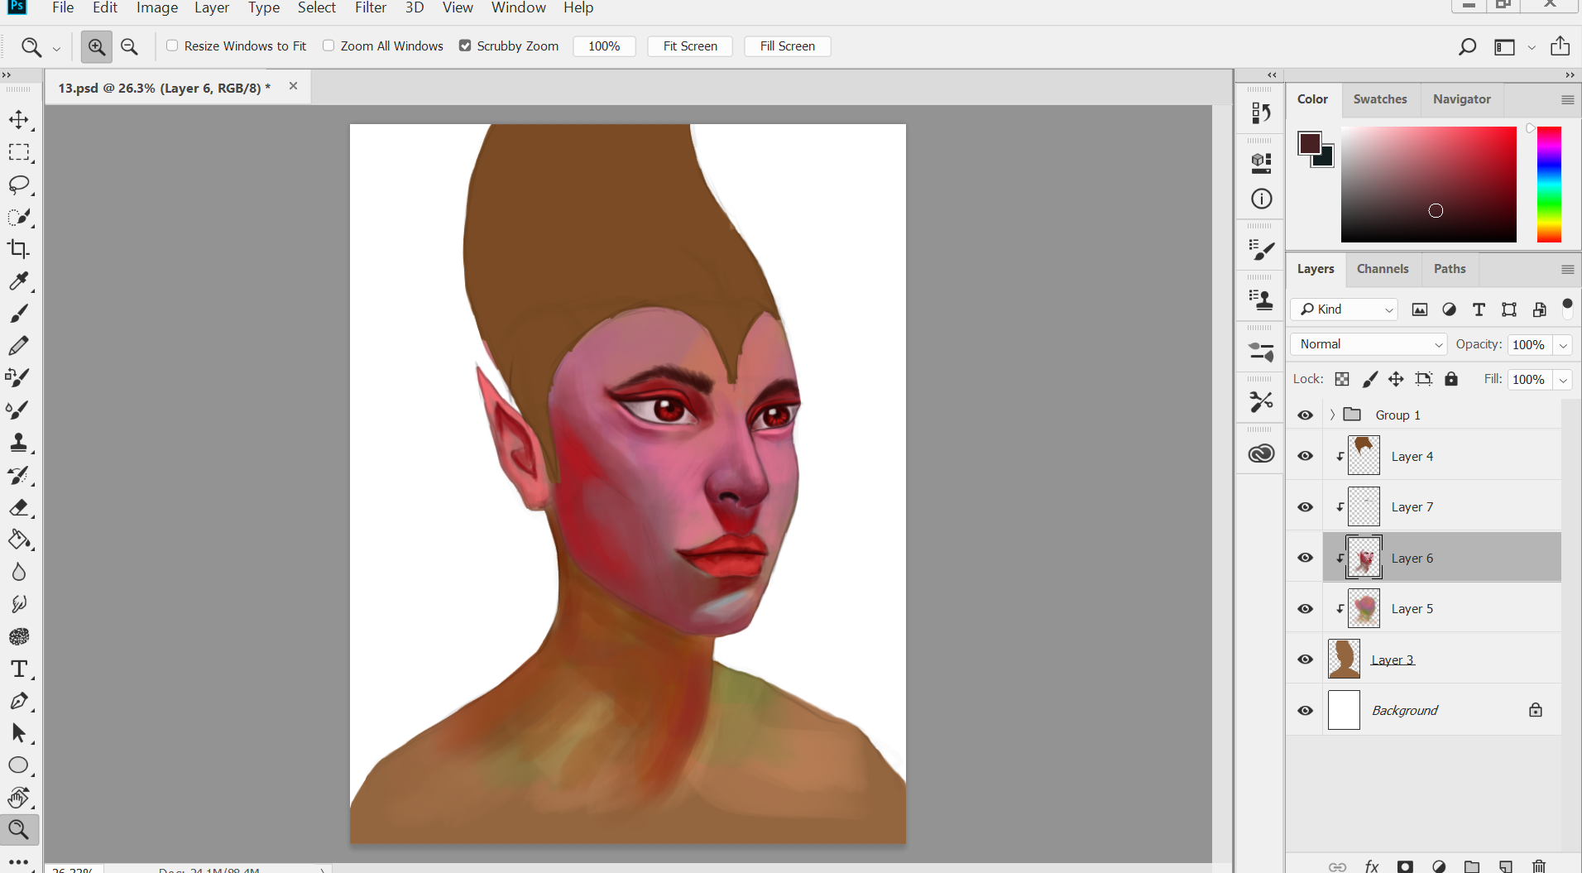1582x873 pixels.
Task: Open the Color panel options menu
Action: point(1567,99)
